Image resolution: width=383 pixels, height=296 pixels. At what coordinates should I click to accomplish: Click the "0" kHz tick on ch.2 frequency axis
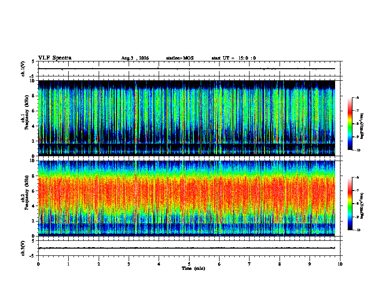coord(34,236)
